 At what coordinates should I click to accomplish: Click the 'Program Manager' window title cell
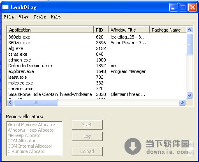pyautogui.click(x=128, y=71)
